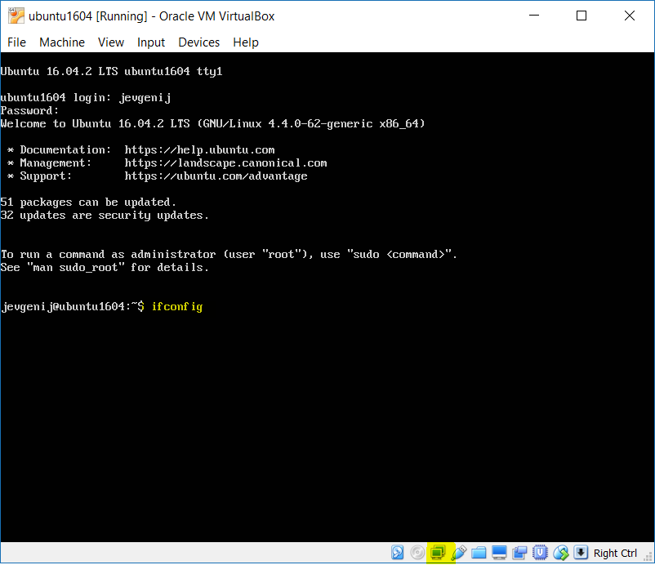Click the jevgenij@ubuntu1604 shell prompt
The height and width of the screenshot is (565, 655).
(73, 306)
